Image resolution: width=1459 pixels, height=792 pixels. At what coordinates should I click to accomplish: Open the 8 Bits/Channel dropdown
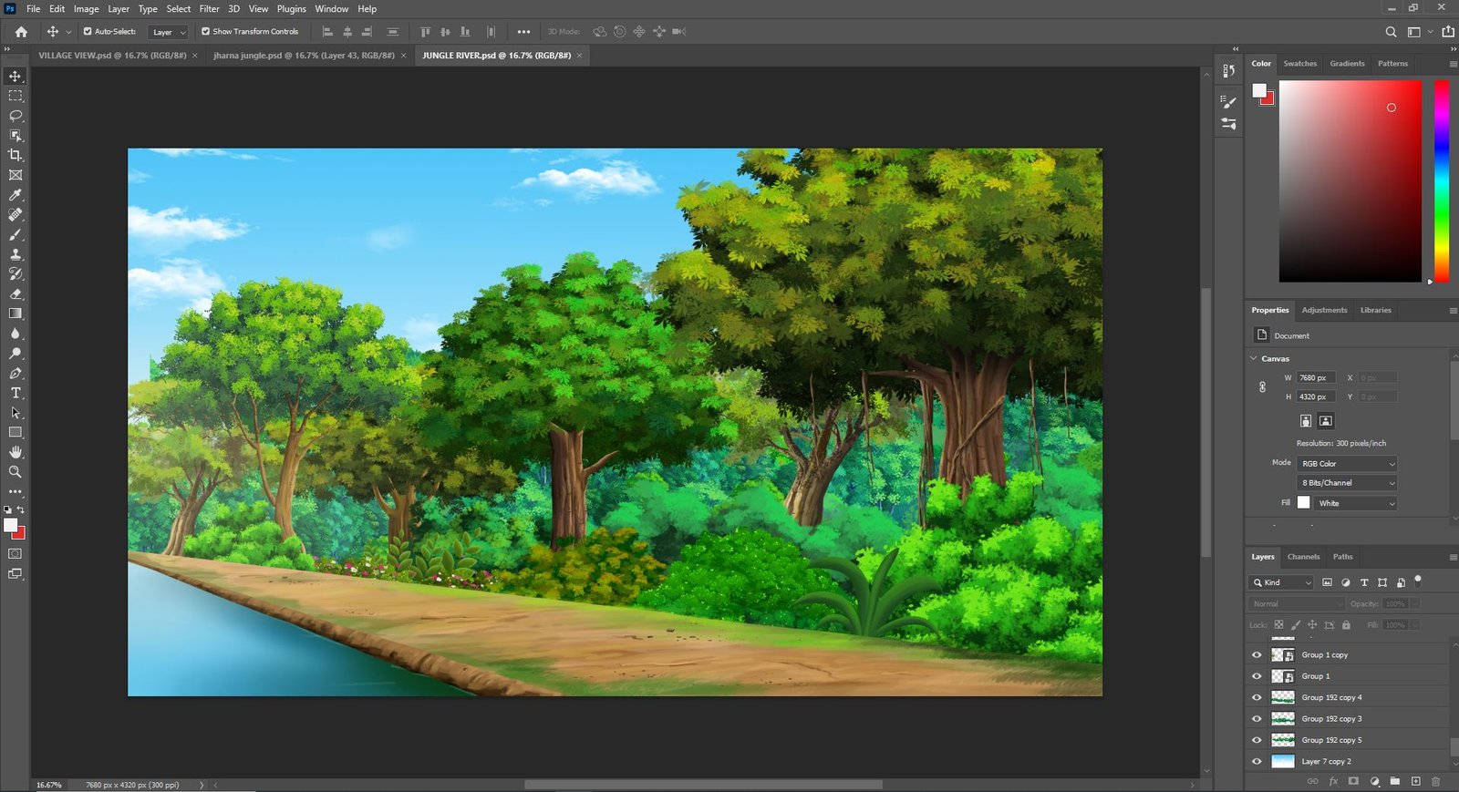(1347, 483)
